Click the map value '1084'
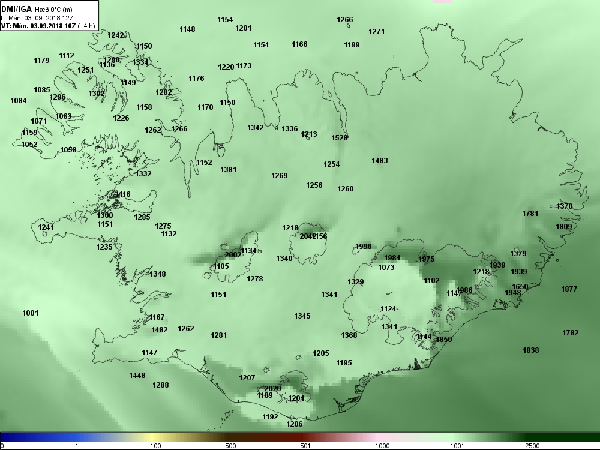This screenshot has width=600, height=450. coord(19,101)
